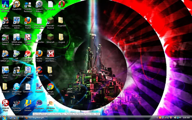Select the Game Maker Pro file icon
The width and height of the screenshot is (192, 120).
(x=39, y=23)
